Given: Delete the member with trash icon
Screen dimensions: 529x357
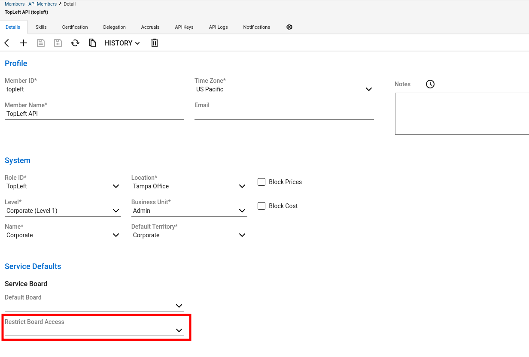Looking at the screenshot, I should pos(155,43).
